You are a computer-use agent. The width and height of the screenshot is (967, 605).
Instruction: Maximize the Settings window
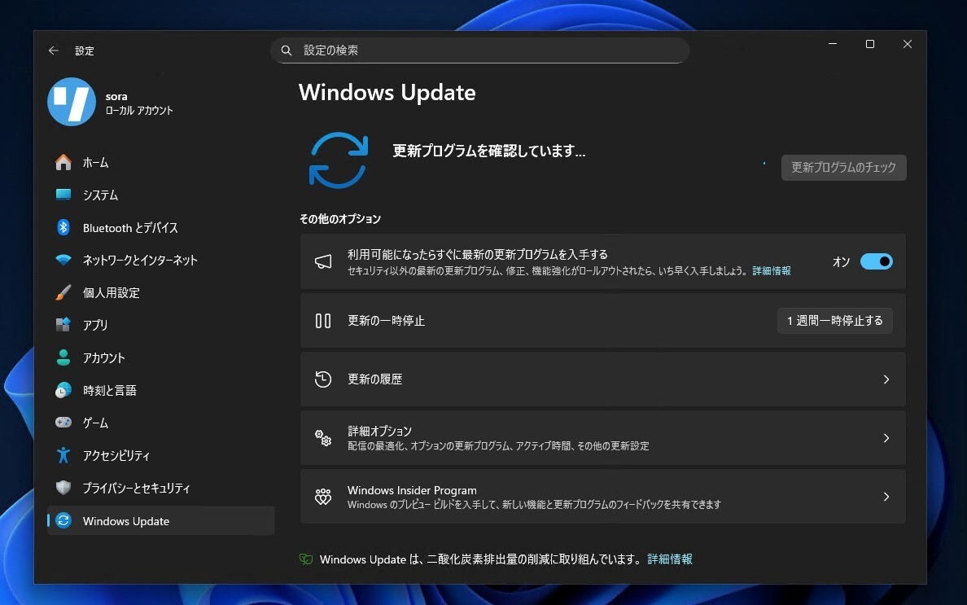point(870,44)
